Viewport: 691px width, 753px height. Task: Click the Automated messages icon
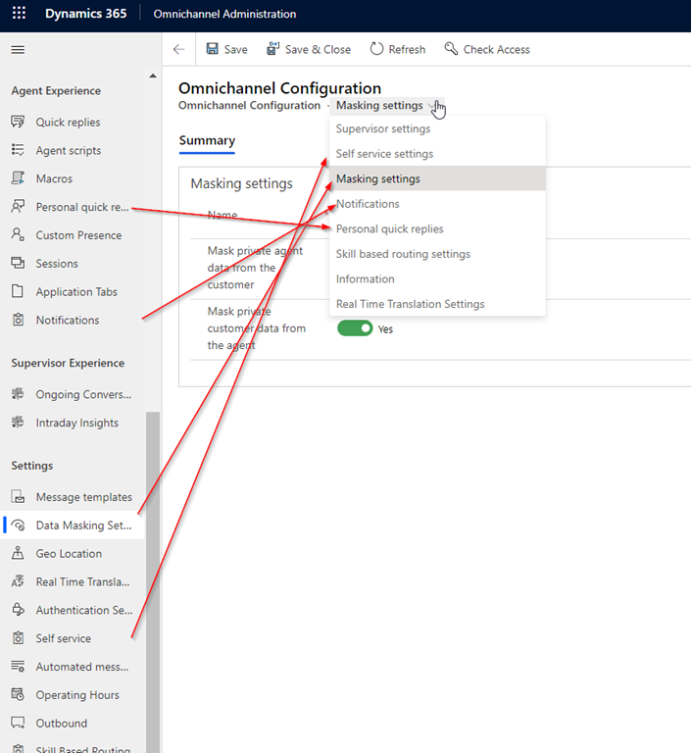[x=18, y=667]
